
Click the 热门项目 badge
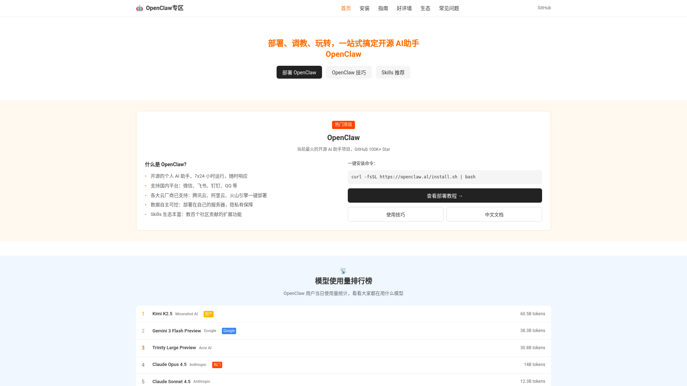tap(343, 125)
